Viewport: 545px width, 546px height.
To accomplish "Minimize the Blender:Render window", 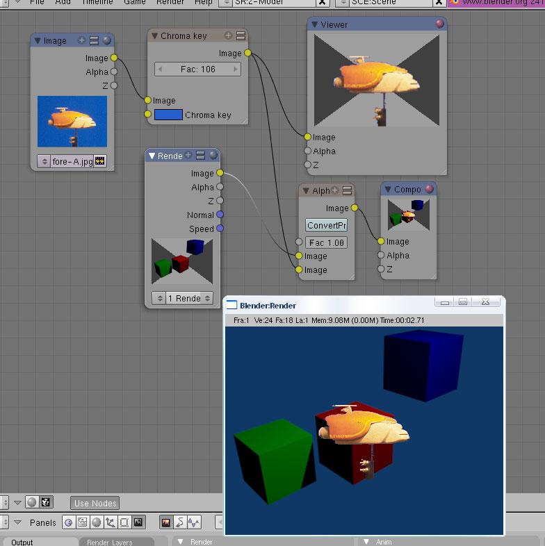I will click(444, 302).
